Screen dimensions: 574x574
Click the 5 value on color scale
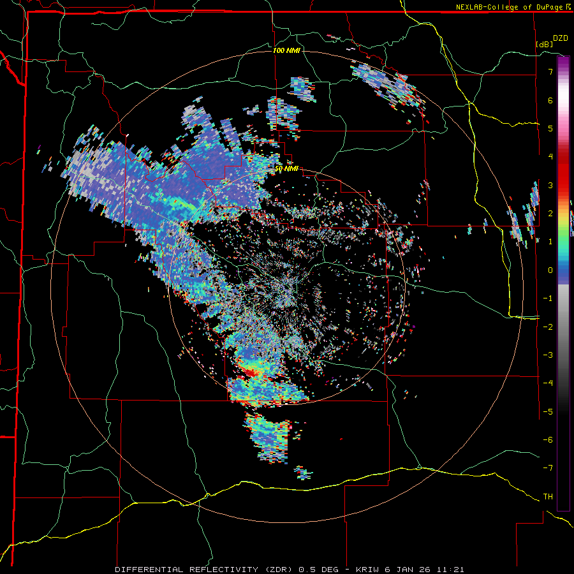tap(550, 128)
